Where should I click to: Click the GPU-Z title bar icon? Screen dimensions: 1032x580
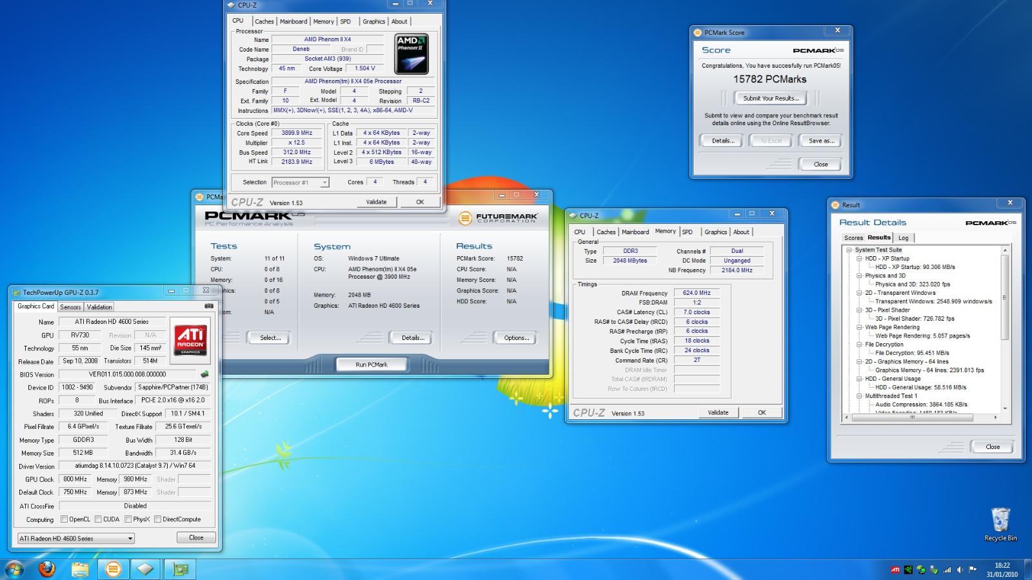tap(17, 292)
